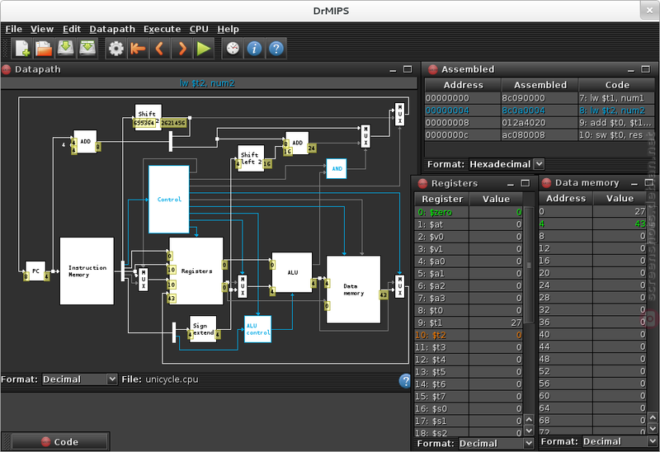This screenshot has height=452, width=660.
Task: Click datapath help icon near File label
Action: tap(404, 380)
